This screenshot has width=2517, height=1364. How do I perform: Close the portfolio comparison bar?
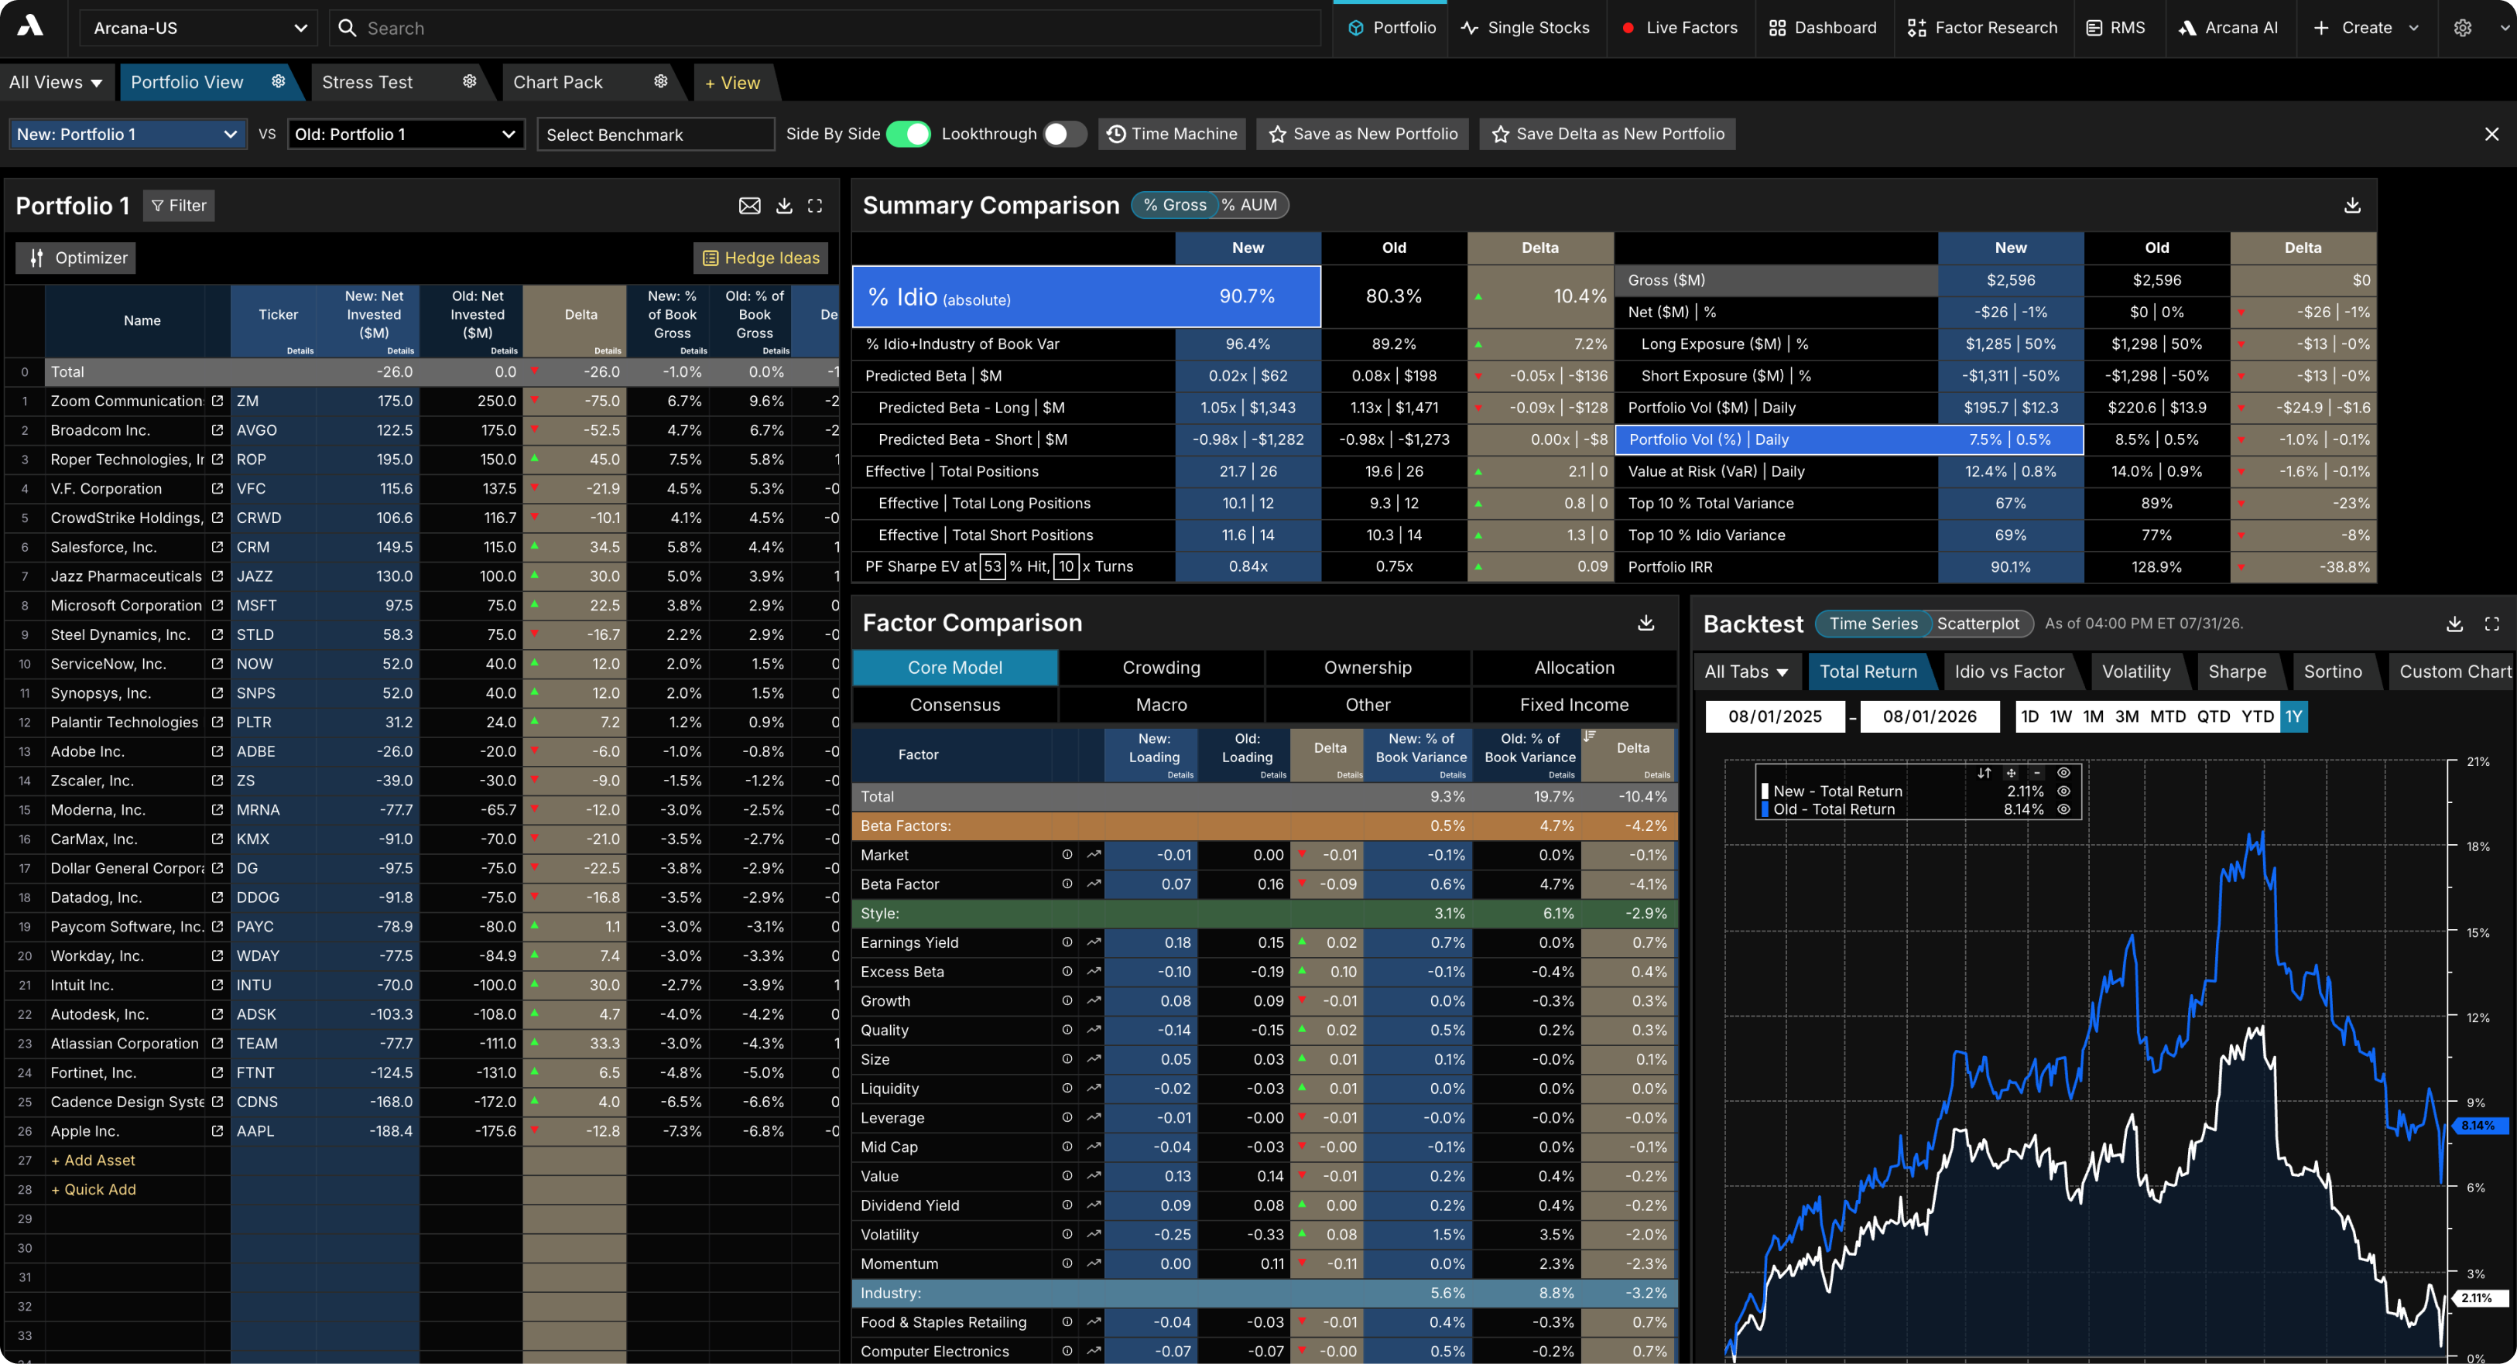2491,134
